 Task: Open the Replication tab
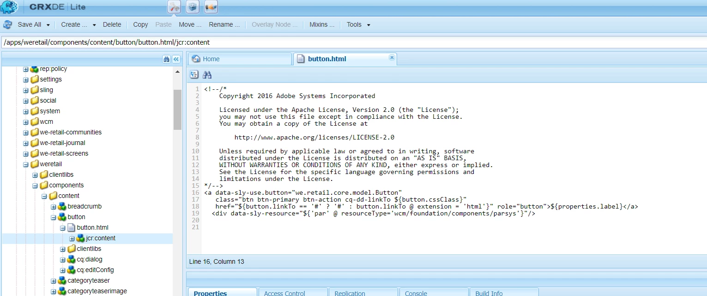363,292
